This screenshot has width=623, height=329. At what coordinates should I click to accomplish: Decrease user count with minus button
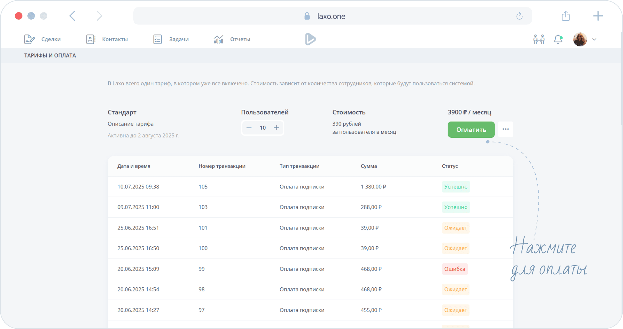click(x=249, y=128)
